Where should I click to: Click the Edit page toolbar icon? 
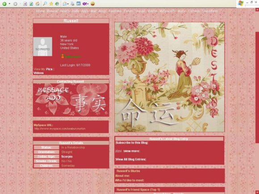click(x=79, y=4)
